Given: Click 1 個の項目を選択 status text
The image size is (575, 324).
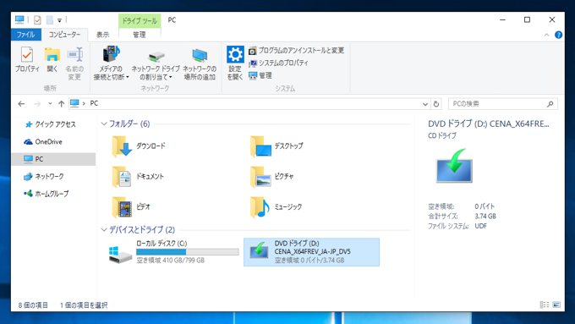Looking at the screenshot, I should coord(84,305).
